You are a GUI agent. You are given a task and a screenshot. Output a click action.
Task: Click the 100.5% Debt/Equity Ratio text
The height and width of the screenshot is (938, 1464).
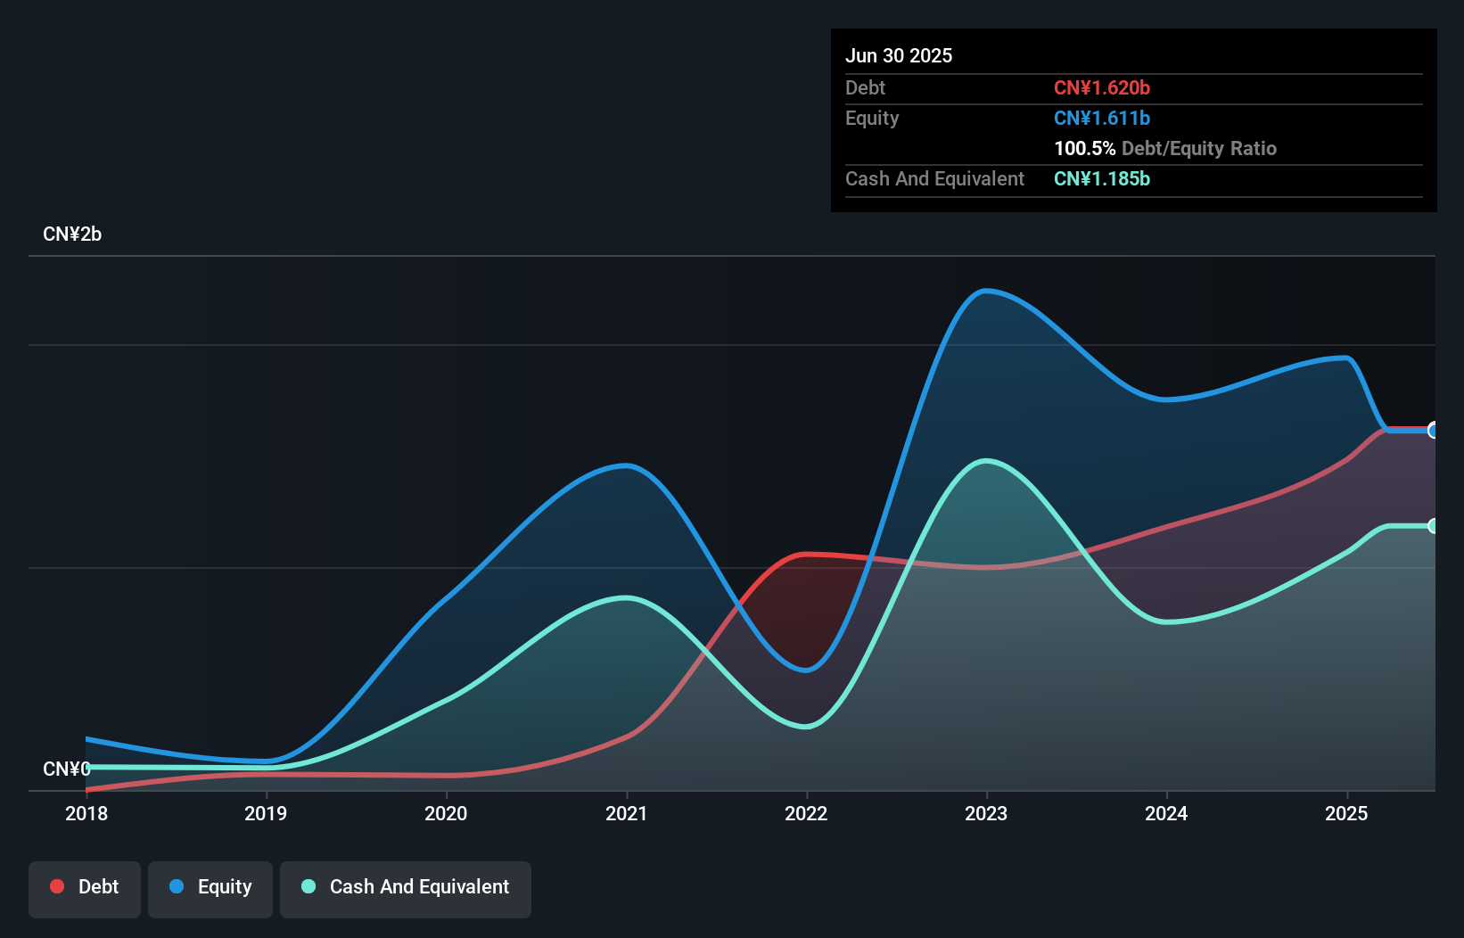pyautogui.click(x=1165, y=148)
